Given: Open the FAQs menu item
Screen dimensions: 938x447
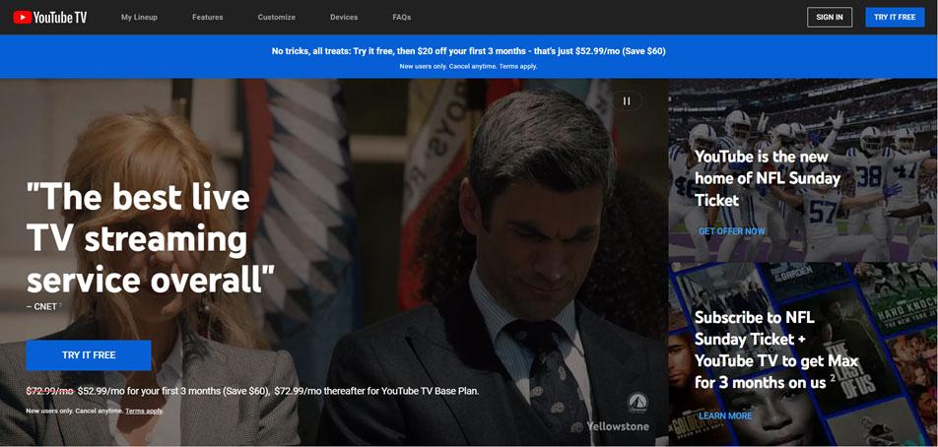Looking at the screenshot, I should point(401,18).
